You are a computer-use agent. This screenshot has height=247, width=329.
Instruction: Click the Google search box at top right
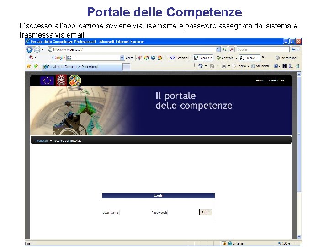(x=263, y=49)
